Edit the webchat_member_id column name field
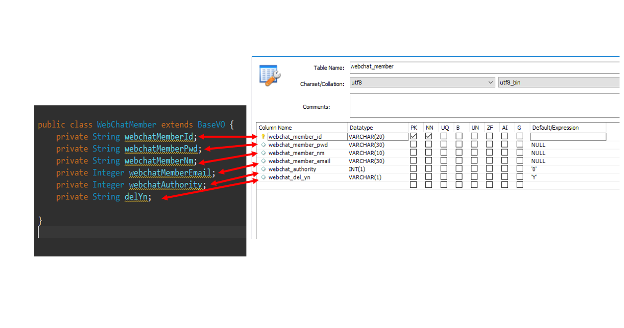Screen dimensions: 624x328 click(308, 137)
